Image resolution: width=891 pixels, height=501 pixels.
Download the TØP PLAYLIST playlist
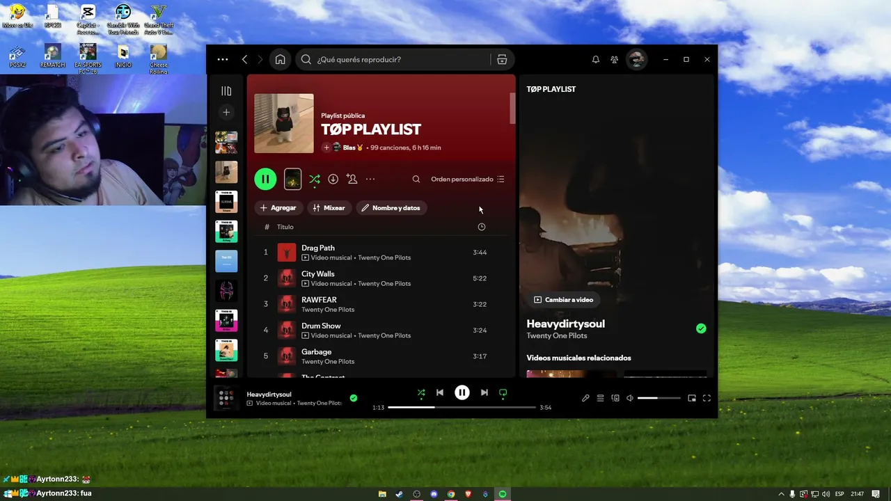tap(333, 179)
